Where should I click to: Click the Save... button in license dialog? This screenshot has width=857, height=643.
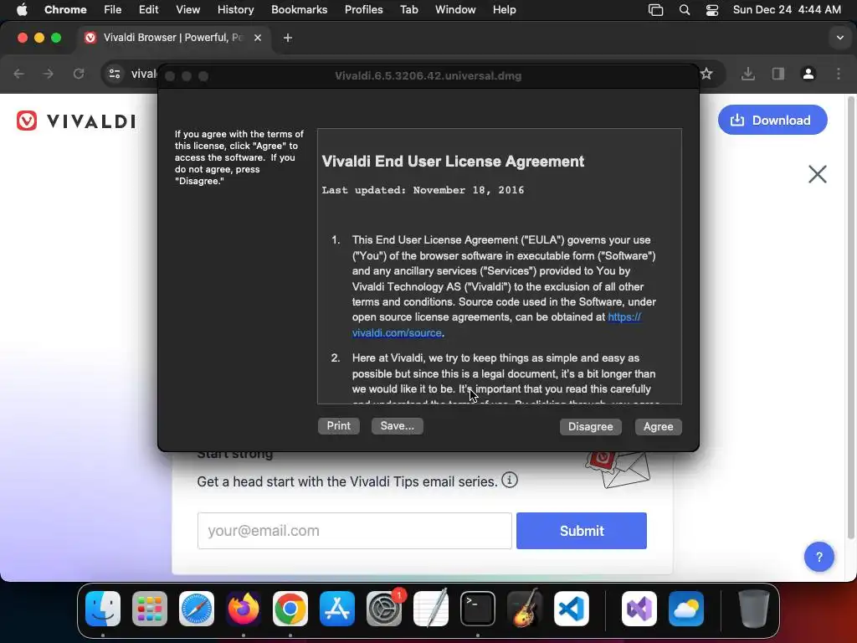click(x=398, y=426)
